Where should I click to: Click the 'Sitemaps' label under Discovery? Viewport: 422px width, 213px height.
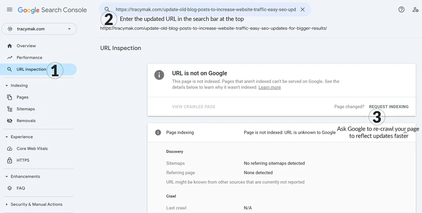[x=175, y=163]
